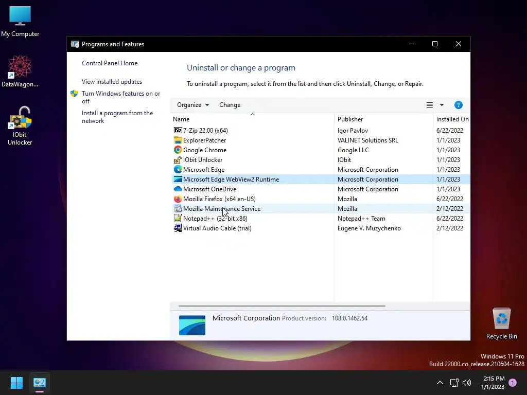Click the Mozilla Firefox icon in list
Image resolution: width=527 pixels, height=395 pixels.
(x=178, y=199)
